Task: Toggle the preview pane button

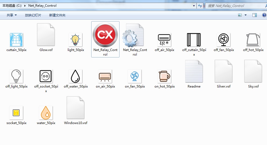Action: [x=255, y=15]
